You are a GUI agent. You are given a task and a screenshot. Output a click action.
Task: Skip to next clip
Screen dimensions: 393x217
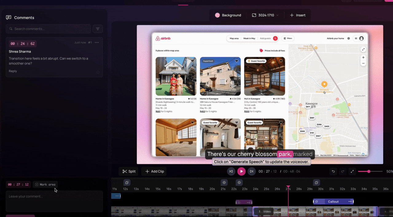coord(251,171)
